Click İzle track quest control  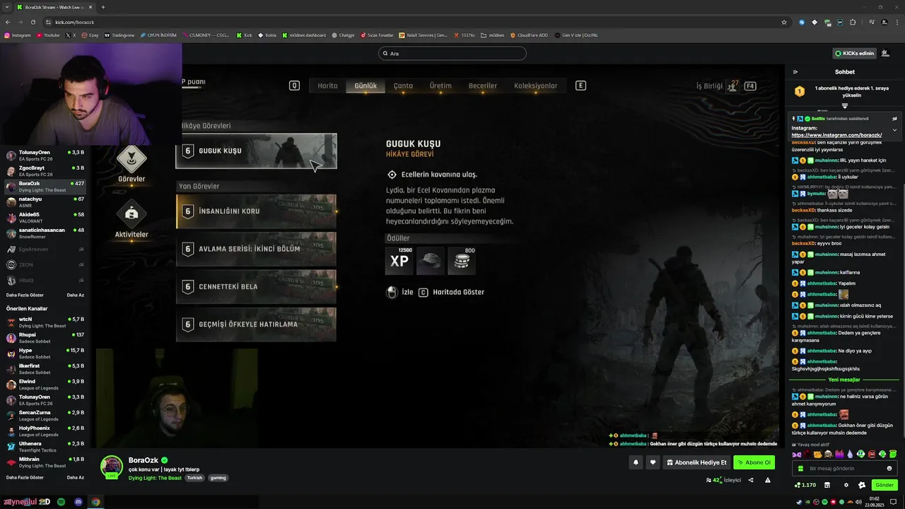[400, 292]
